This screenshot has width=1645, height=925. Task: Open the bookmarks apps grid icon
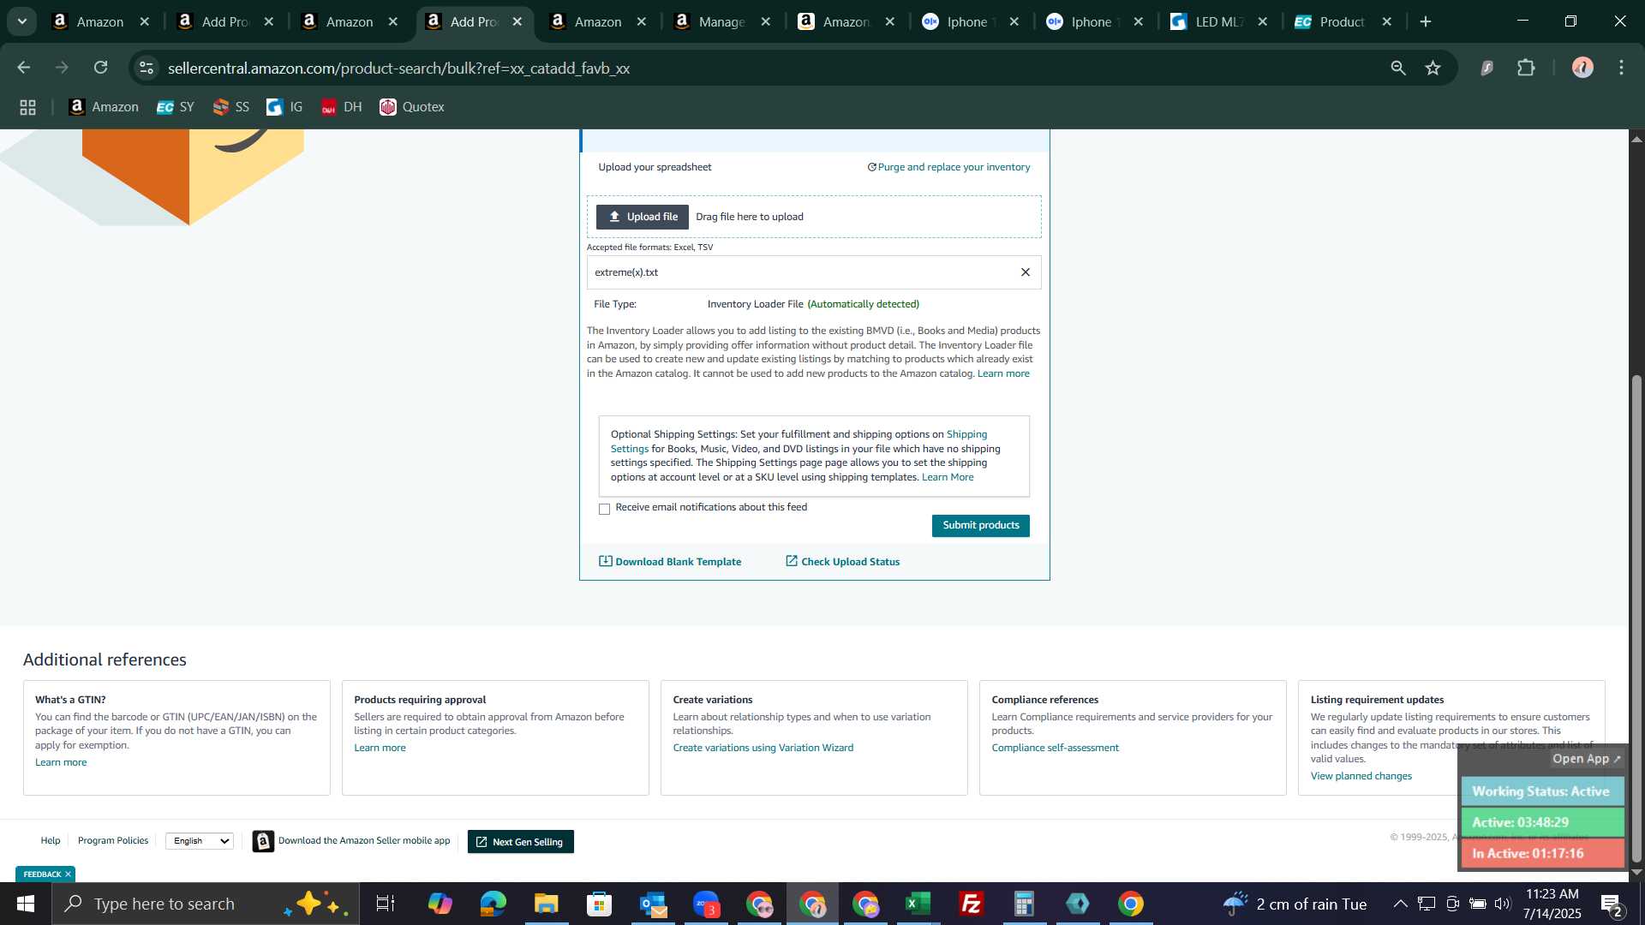click(x=27, y=107)
